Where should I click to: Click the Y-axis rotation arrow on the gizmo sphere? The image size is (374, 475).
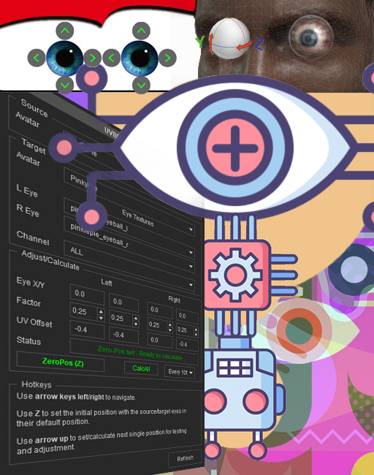(x=211, y=44)
